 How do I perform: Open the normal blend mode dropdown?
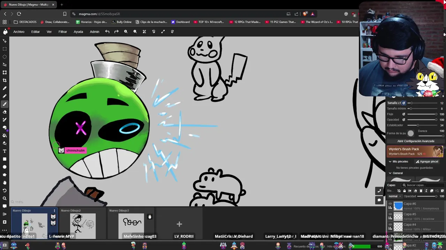395,196
